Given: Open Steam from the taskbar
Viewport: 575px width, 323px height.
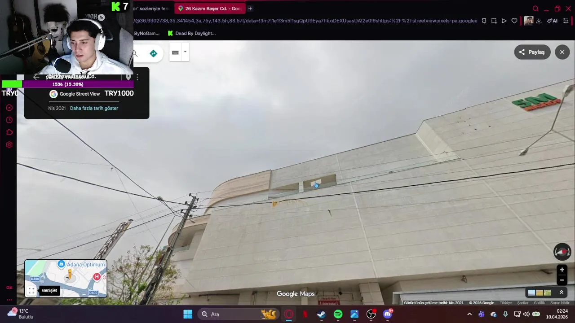Looking at the screenshot, I should (321, 314).
